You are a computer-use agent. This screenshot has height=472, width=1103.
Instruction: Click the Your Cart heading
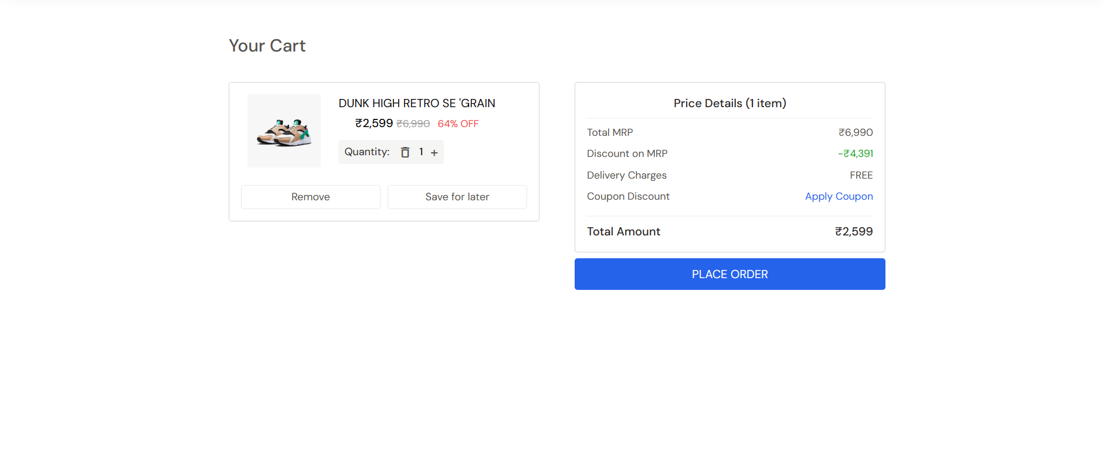(267, 46)
